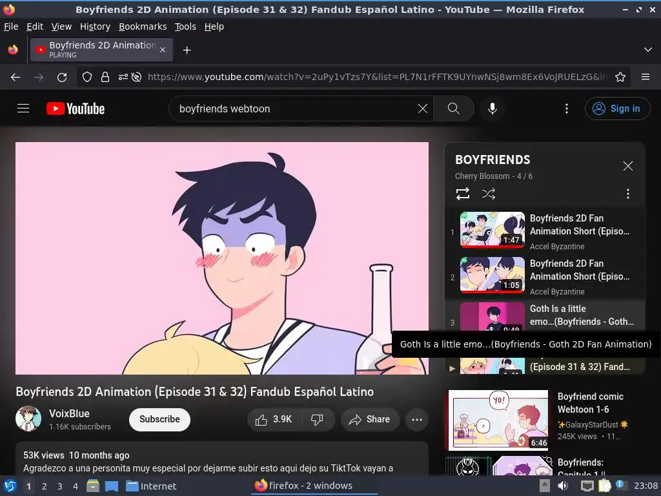Close the BOYFRIENDS playlist panel
Screen dimensions: 661x496
627,166
